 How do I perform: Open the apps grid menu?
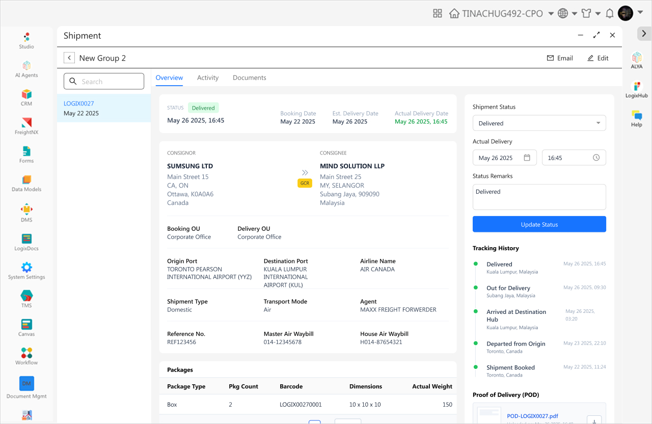point(437,13)
